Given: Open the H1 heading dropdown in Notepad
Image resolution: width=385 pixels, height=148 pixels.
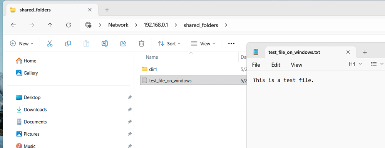Looking at the screenshot, I should [355, 64].
